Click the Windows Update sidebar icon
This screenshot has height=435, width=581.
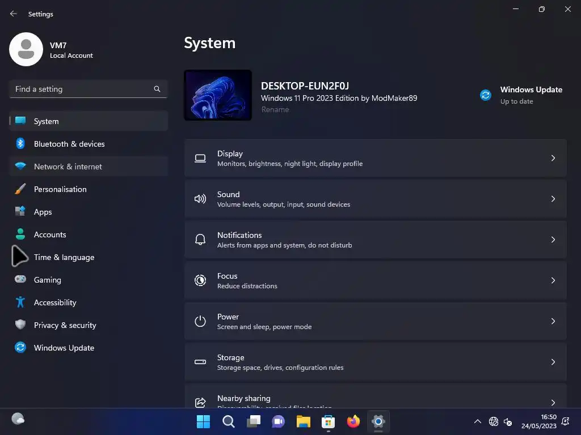(20, 347)
